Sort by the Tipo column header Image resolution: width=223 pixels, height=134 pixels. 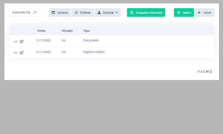tap(86, 31)
